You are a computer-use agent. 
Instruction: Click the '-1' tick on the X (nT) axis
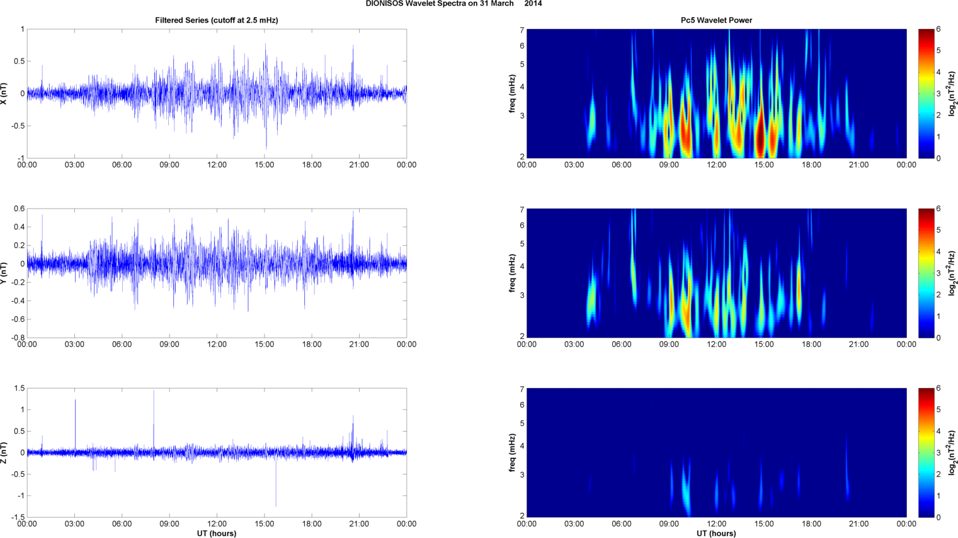tap(21, 158)
